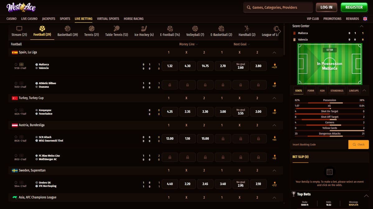
Task: Go to Live Casino menu
Action: [x=29, y=19]
